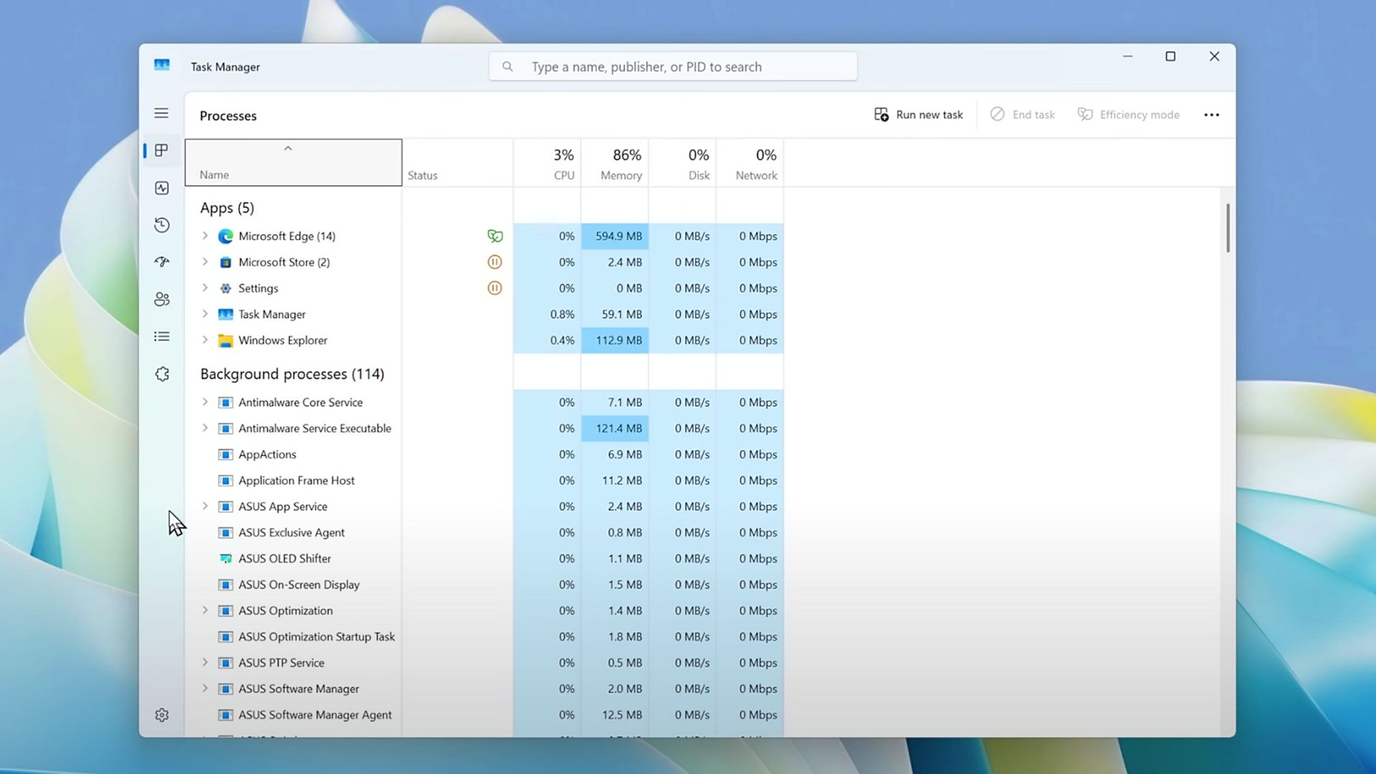Click the ASUS Software Manager Agent icon
Viewport: 1376px width, 774px height.
point(226,715)
